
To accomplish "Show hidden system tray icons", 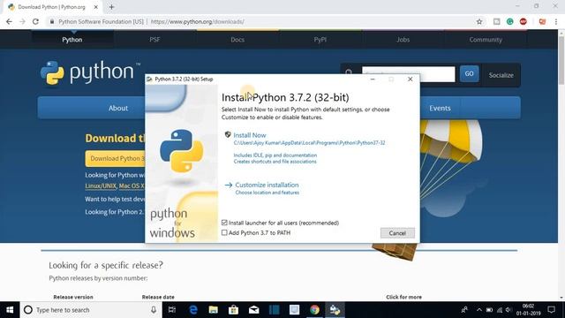I will point(478,310).
